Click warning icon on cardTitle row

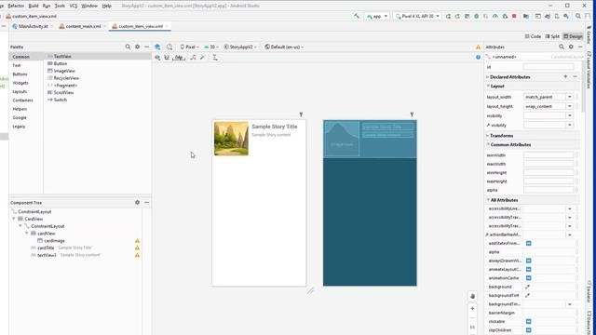(x=137, y=248)
